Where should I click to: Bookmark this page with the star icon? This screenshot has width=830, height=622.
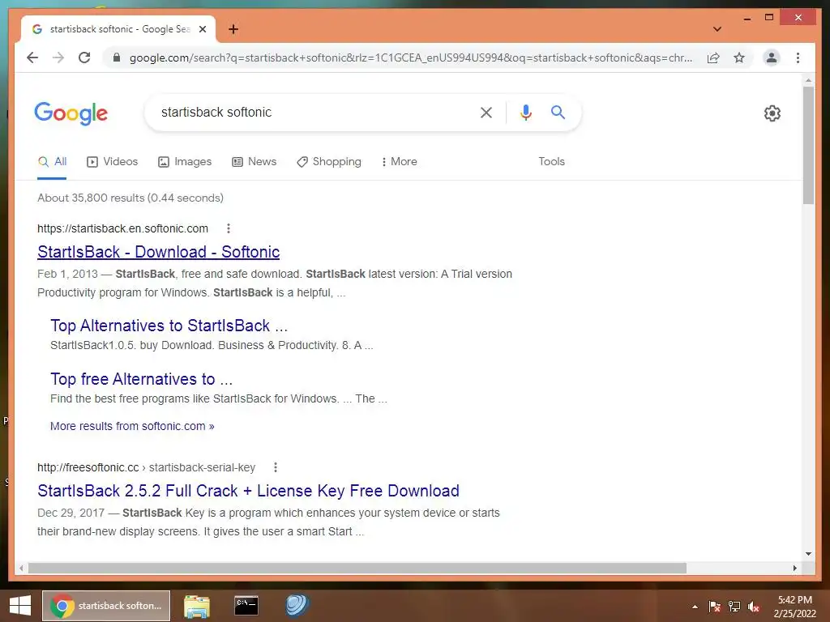click(739, 58)
